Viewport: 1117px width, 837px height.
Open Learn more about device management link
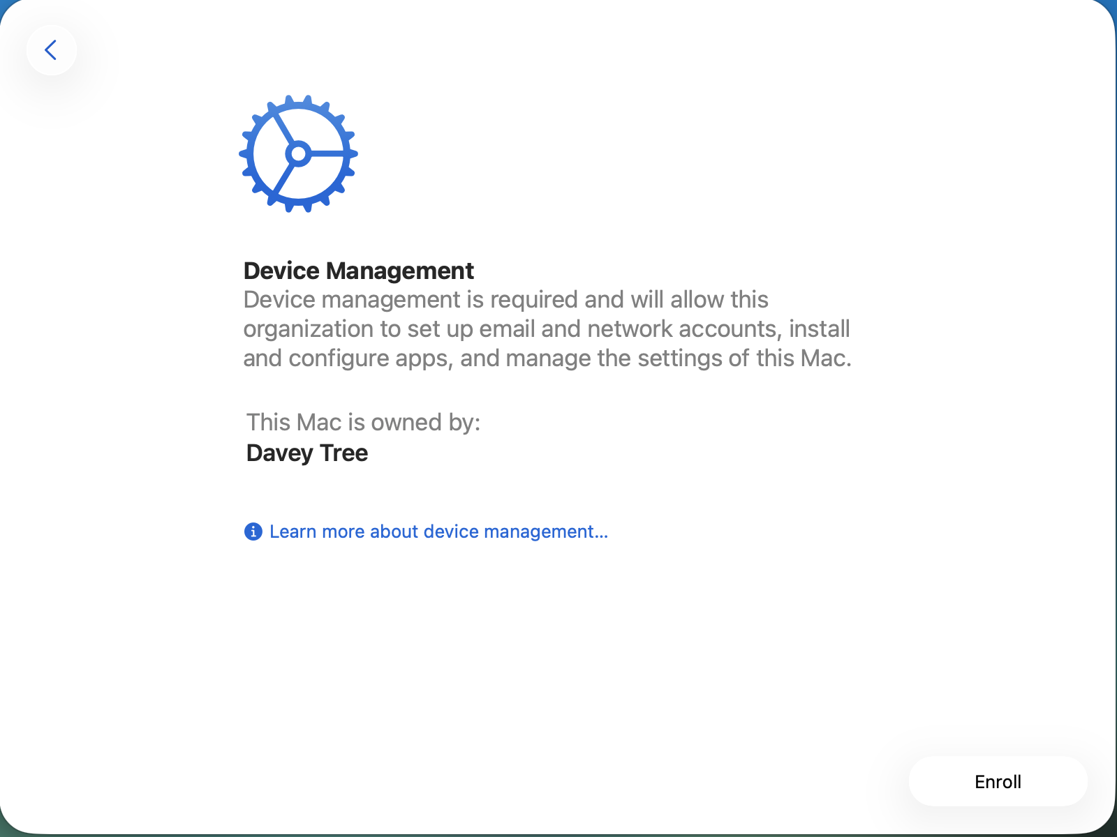(x=438, y=531)
